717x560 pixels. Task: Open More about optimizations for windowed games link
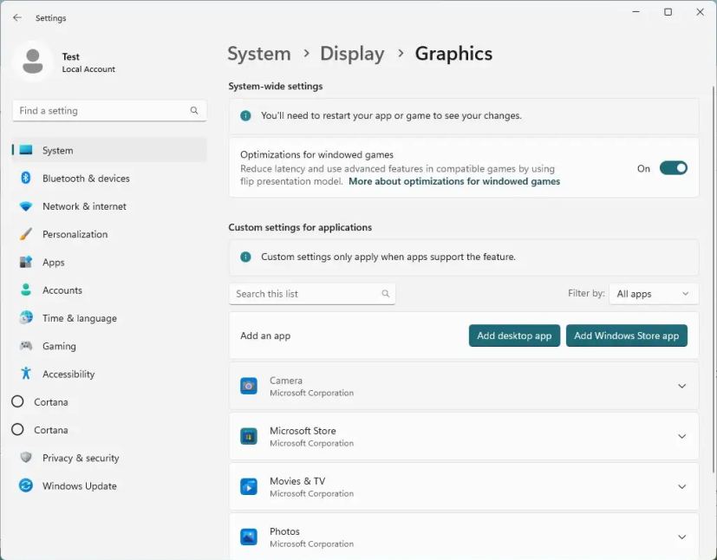point(454,181)
